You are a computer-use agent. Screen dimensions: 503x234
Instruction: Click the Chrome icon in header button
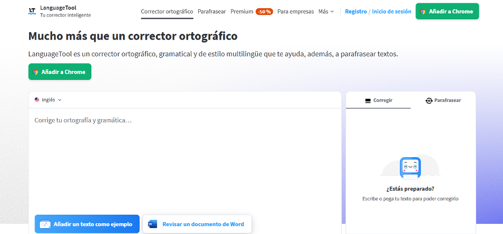click(423, 11)
